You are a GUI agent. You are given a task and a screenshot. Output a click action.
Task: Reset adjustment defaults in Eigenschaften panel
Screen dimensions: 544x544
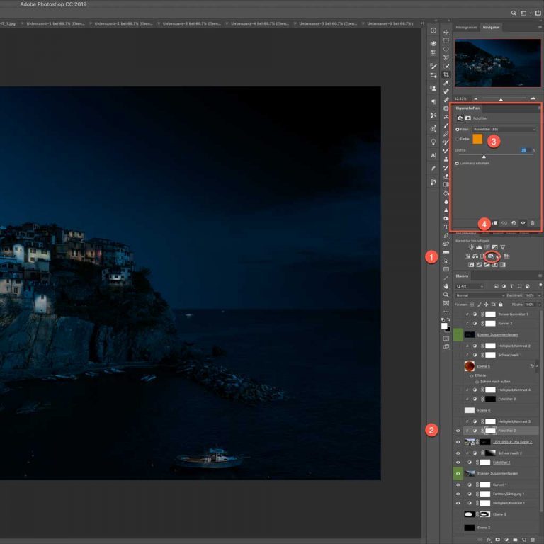click(514, 223)
